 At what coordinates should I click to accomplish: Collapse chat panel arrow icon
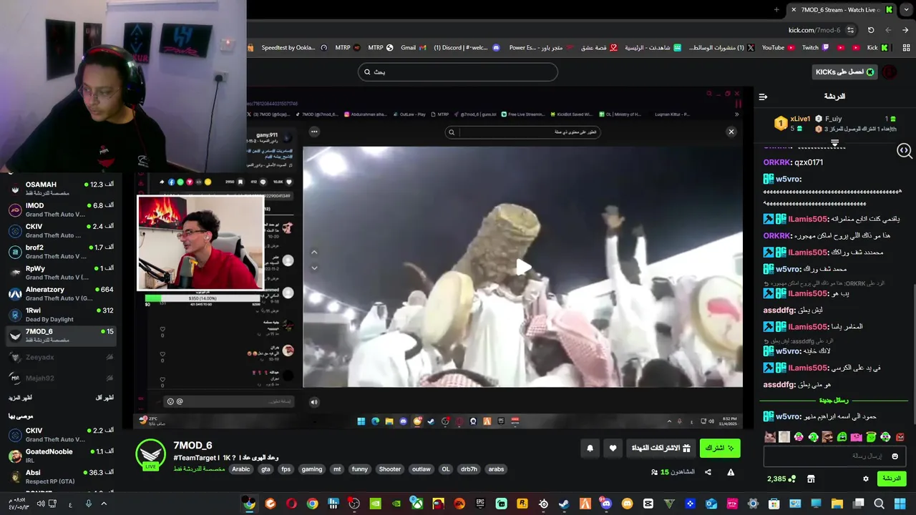[x=763, y=97]
